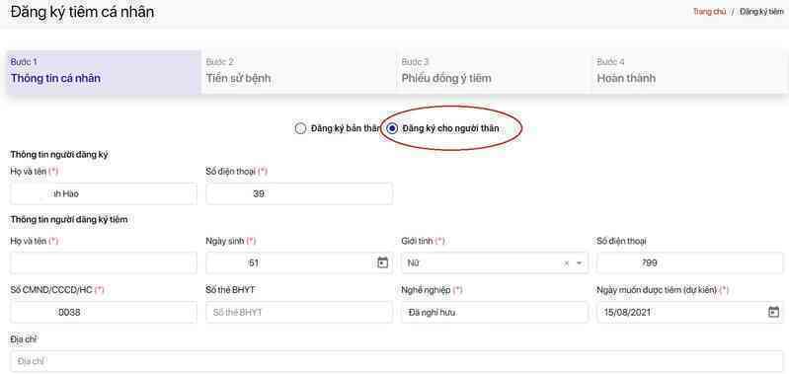
Task: Select the Đăng ký cho người thân radio option
Action: coord(392,128)
